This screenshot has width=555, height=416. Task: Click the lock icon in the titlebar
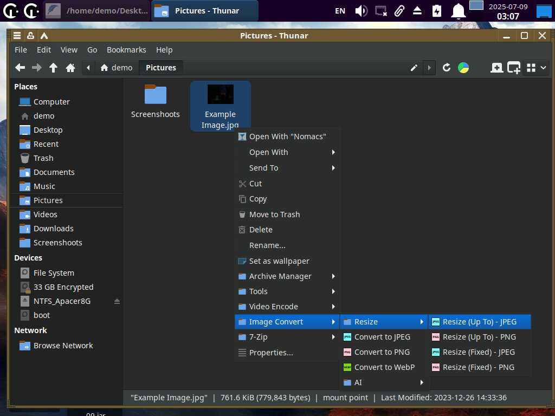point(30,35)
